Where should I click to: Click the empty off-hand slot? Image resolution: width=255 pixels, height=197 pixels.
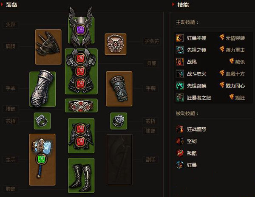click(119, 160)
